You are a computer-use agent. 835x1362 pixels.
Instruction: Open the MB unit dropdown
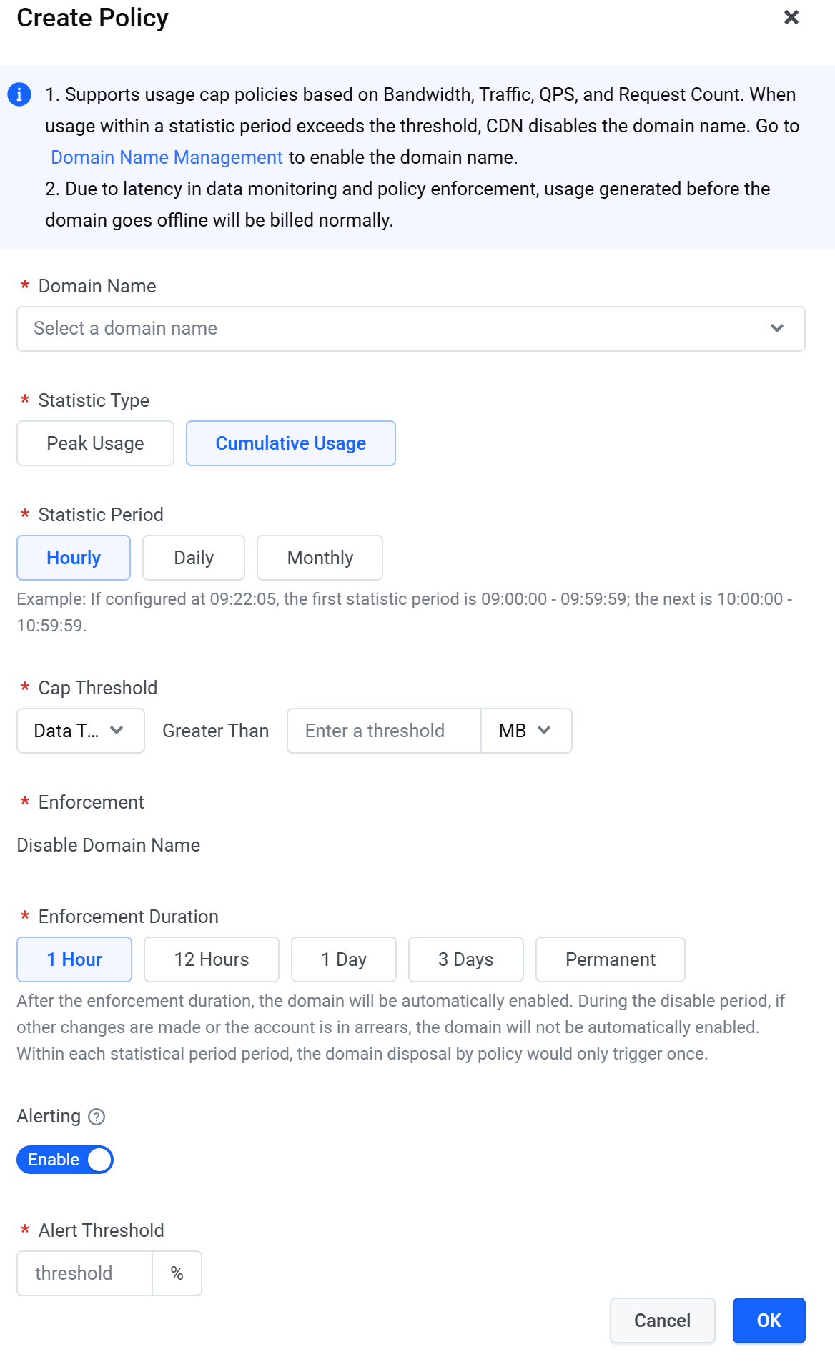tap(526, 731)
